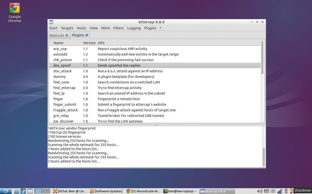
Task: Sort plugins by Version column header
Action: click(89, 43)
